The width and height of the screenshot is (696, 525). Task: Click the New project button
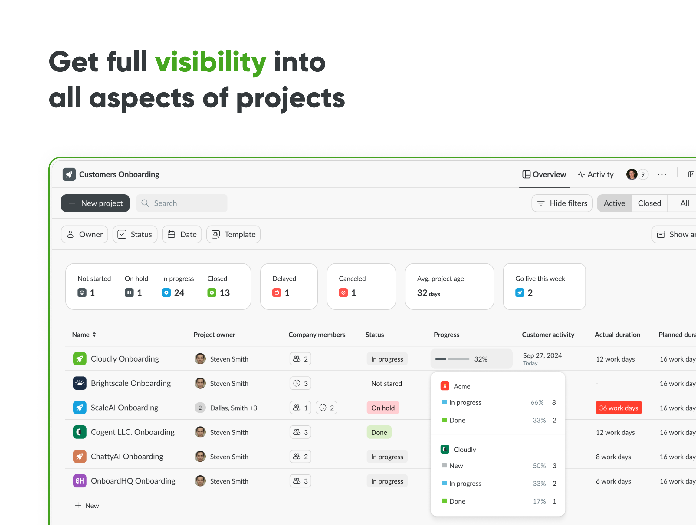95,203
